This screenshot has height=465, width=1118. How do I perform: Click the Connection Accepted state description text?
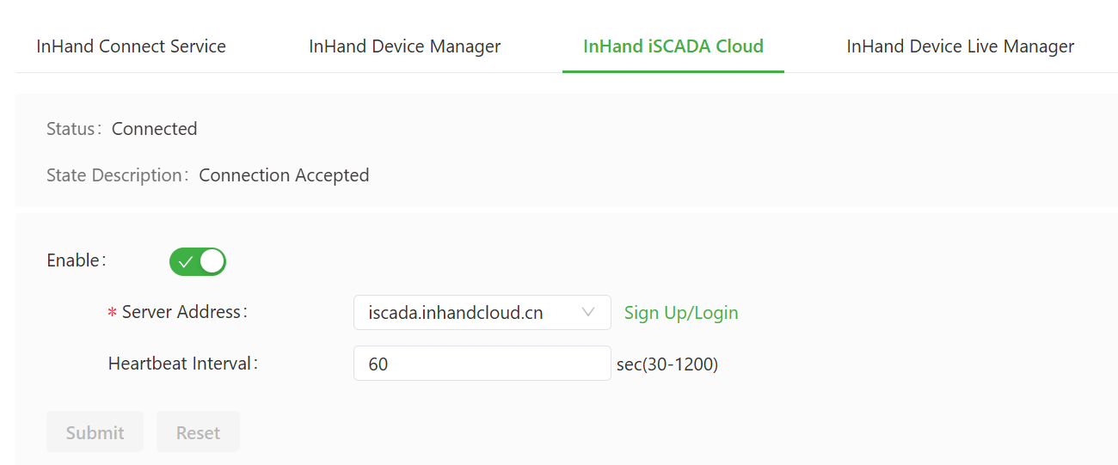(x=284, y=175)
